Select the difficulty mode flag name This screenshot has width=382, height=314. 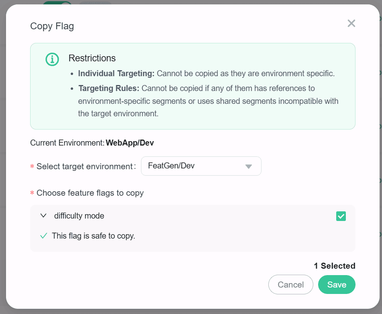79,216
